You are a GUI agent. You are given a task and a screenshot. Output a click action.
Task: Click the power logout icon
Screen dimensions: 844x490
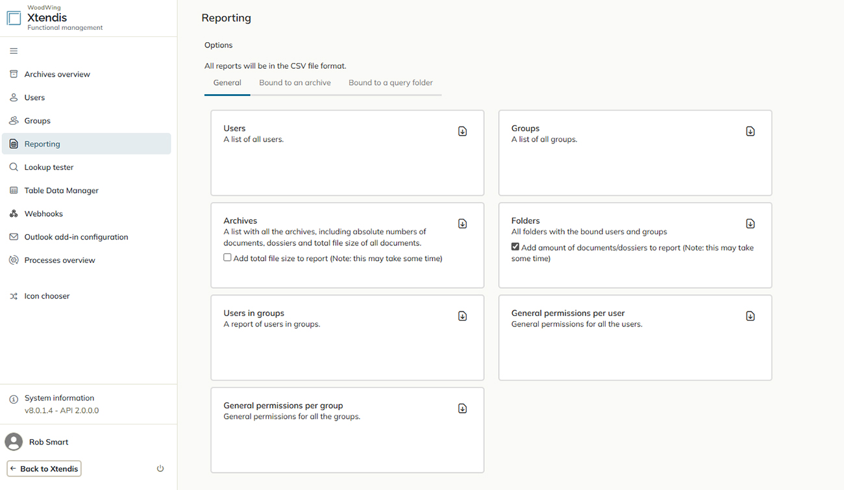point(160,469)
